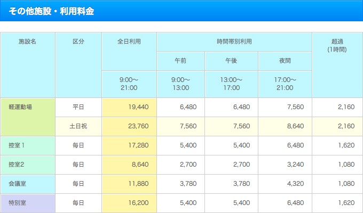Click the 午後 sub-header
Screen dimensions: 363x213
(x=231, y=61)
